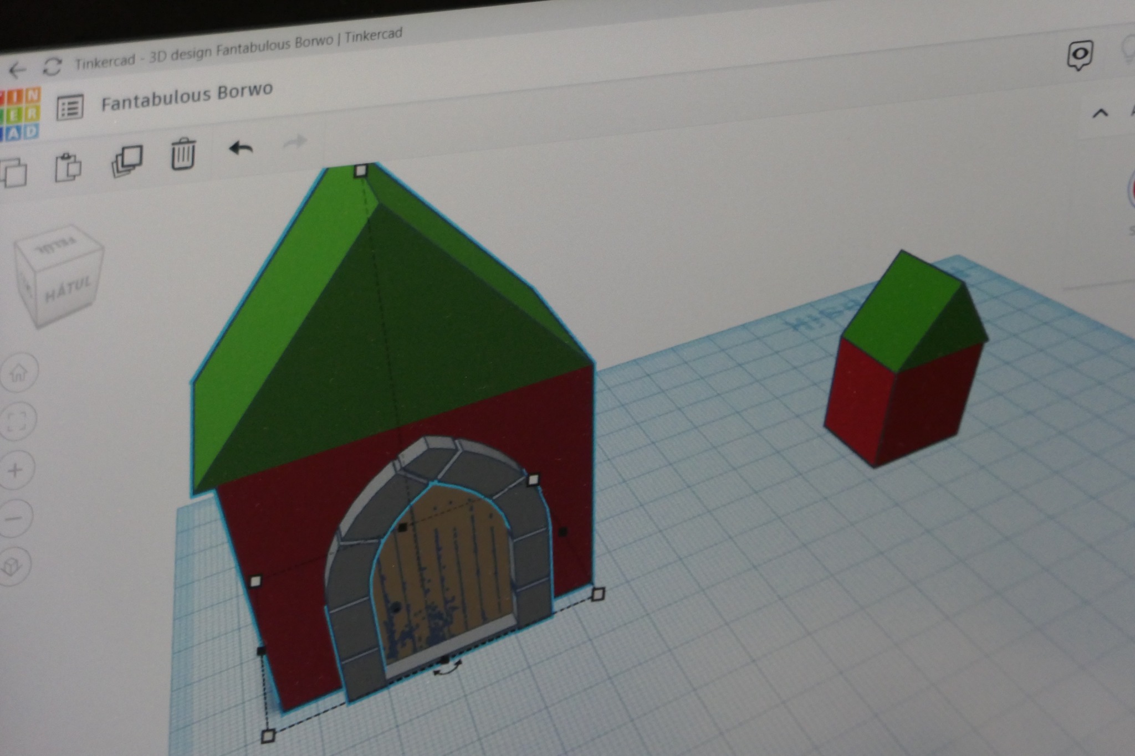Screen dimensions: 1135x756
Task: Click the Paste clipboard icon
Action: (x=68, y=167)
